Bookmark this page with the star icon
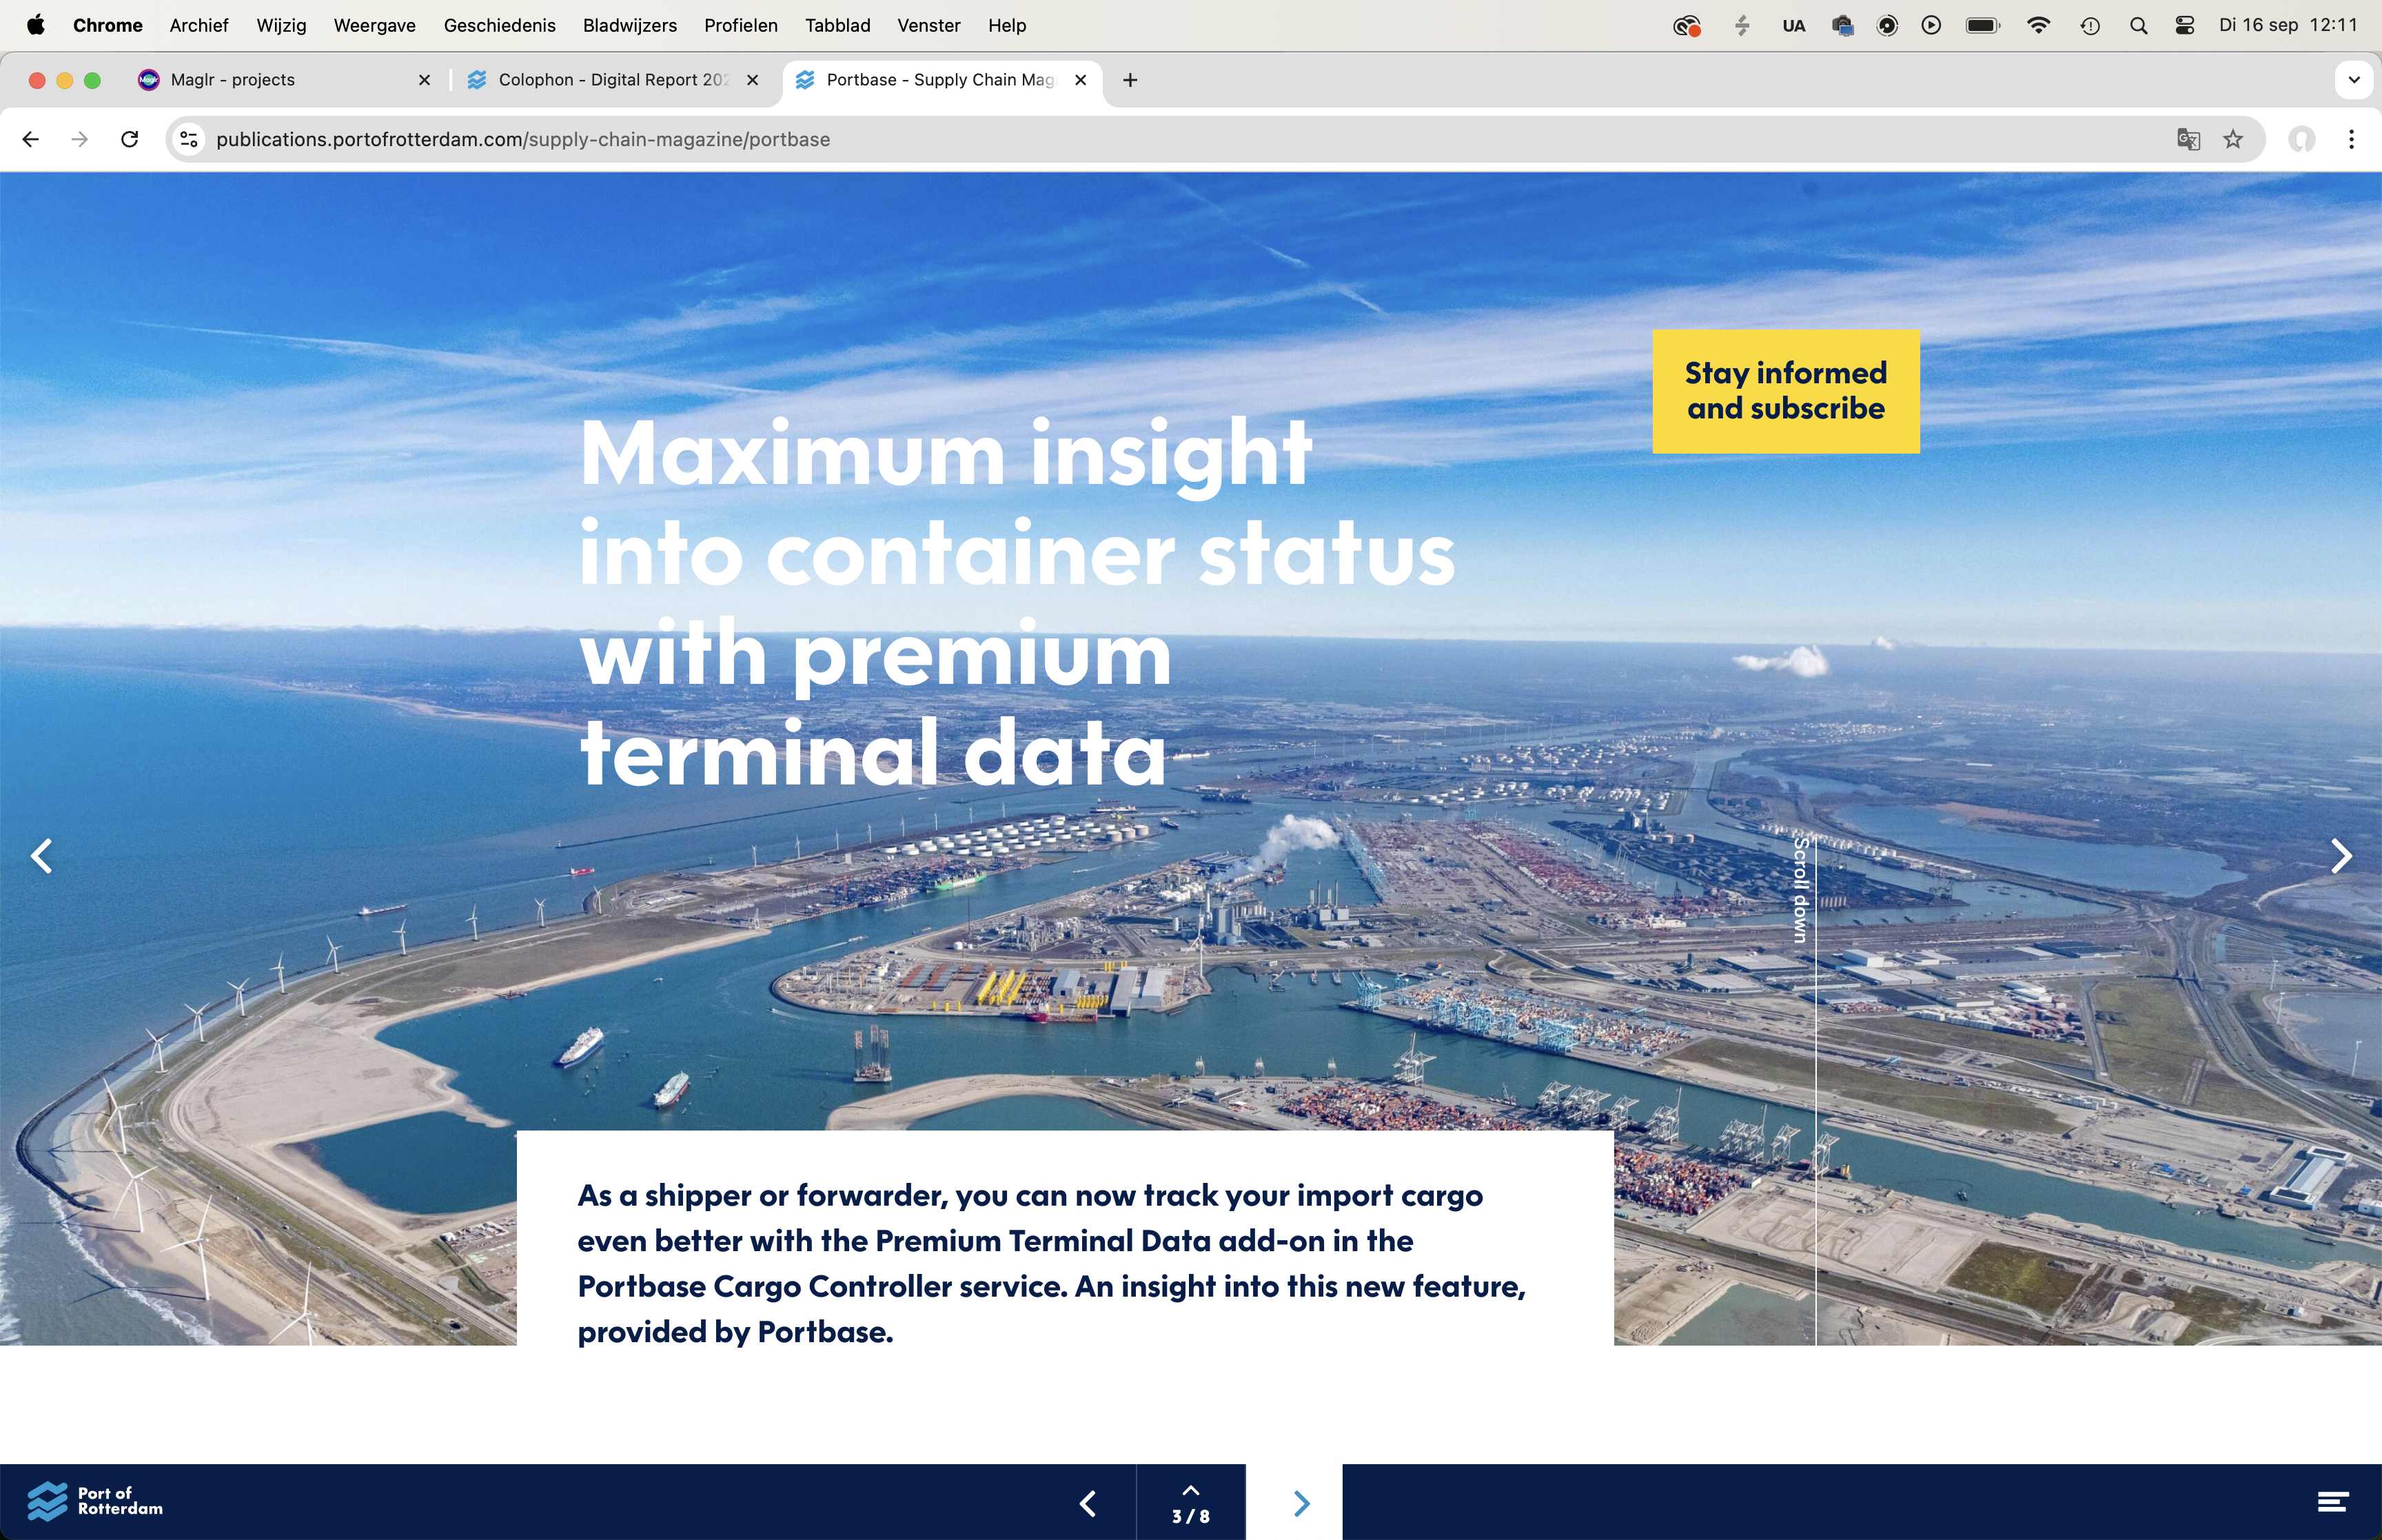Screen dimensions: 2382x1540 click(2233, 139)
